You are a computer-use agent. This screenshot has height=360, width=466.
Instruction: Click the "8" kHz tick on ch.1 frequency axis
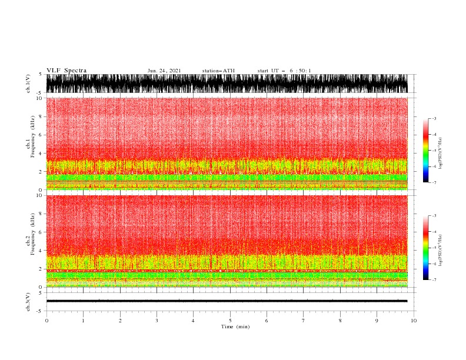pyautogui.click(x=41, y=116)
